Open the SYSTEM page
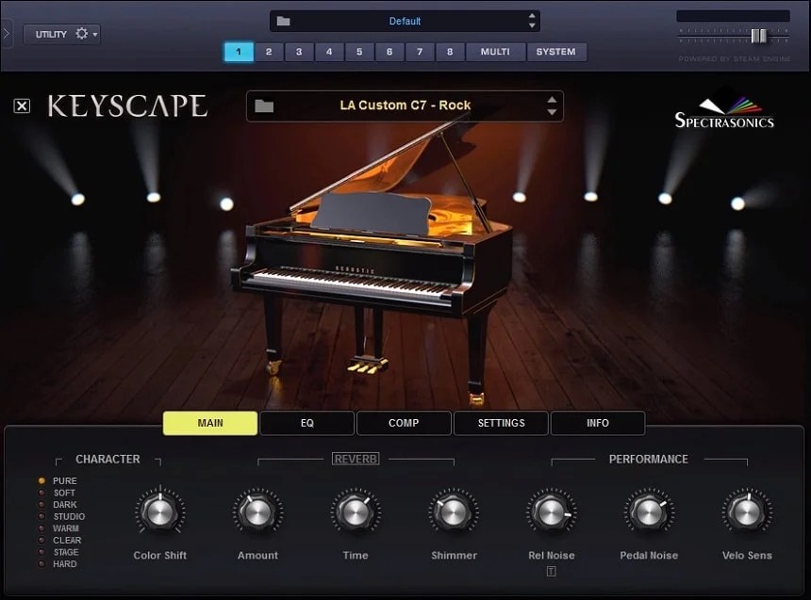This screenshot has width=811, height=600. pos(555,52)
